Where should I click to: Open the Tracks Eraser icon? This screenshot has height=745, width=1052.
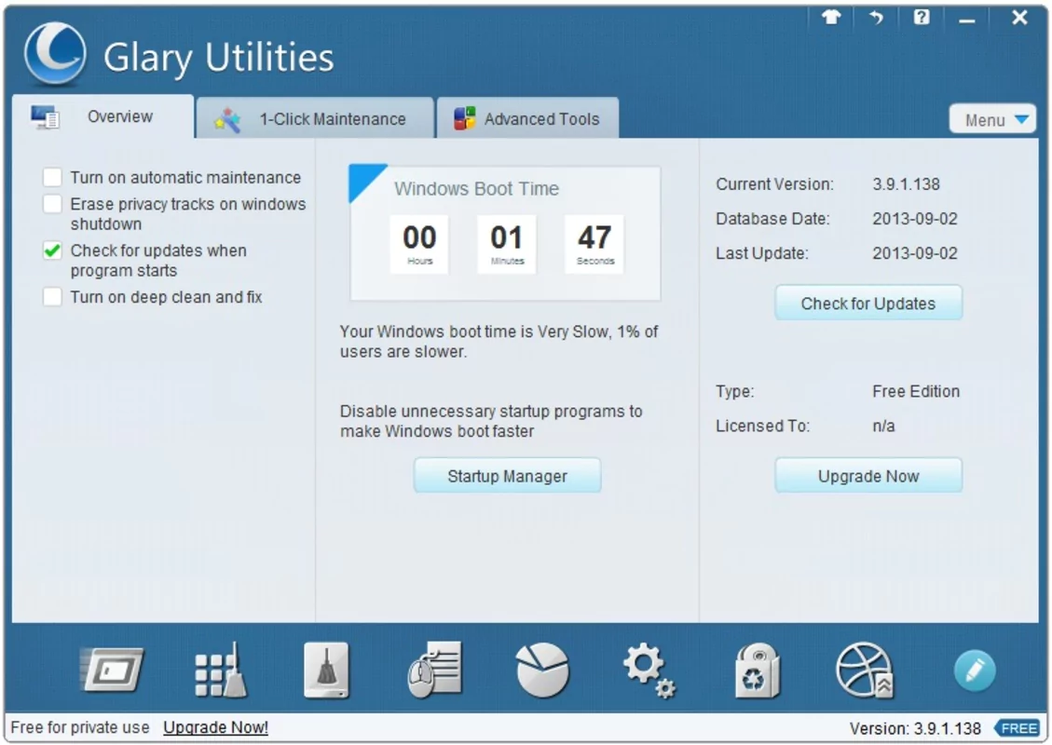435,672
